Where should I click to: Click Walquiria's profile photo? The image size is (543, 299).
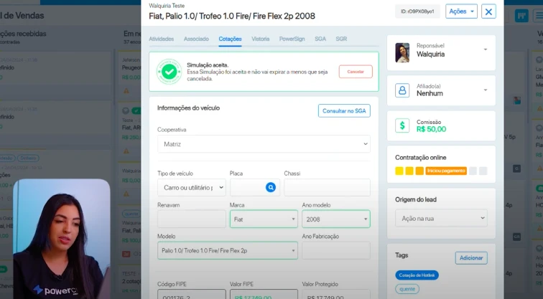pos(402,52)
